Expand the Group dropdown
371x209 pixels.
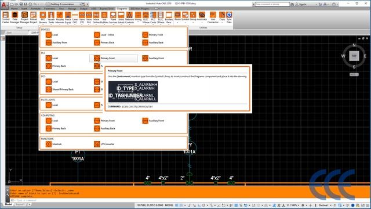click(x=193, y=22)
